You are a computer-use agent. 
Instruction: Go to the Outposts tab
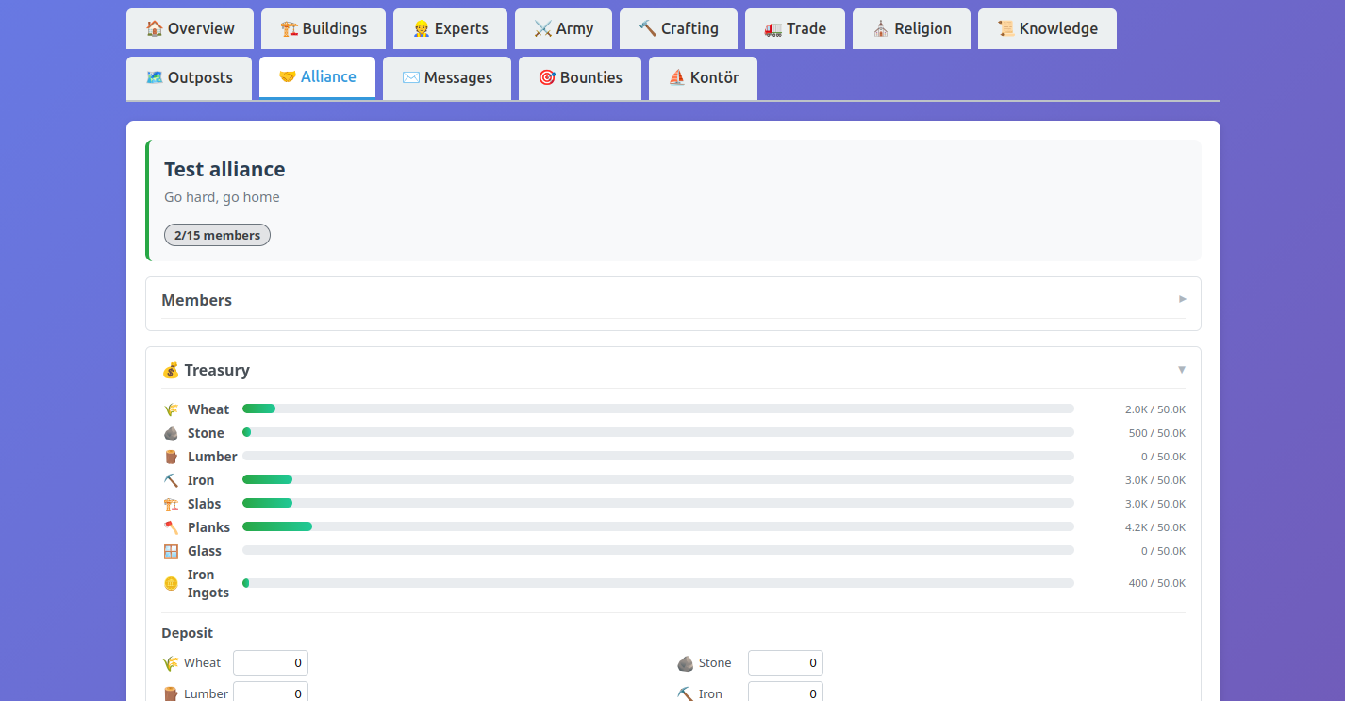click(189, 77)
